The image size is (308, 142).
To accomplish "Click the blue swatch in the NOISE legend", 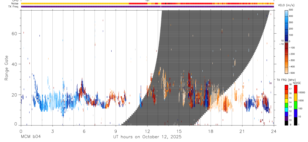I will [295, 113].
